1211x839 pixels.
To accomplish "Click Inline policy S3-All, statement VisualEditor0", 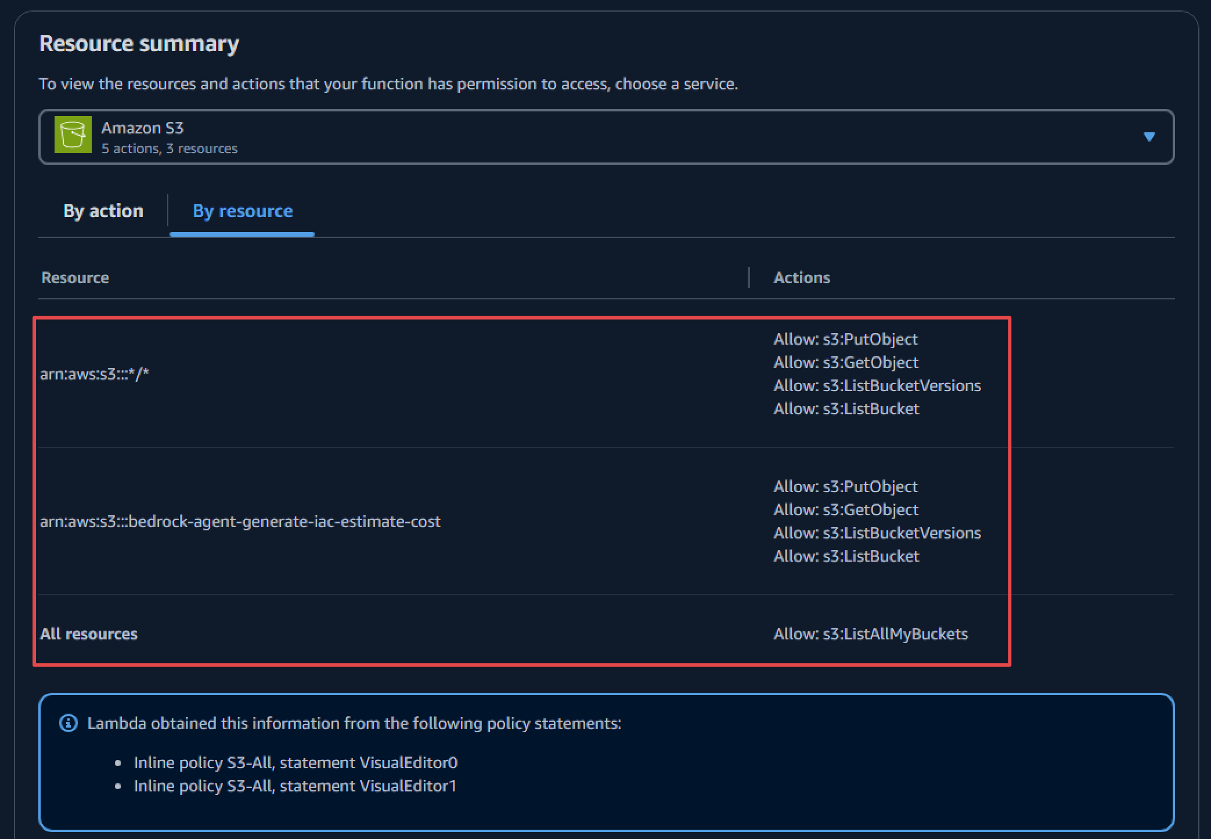I will pos(295,762).
